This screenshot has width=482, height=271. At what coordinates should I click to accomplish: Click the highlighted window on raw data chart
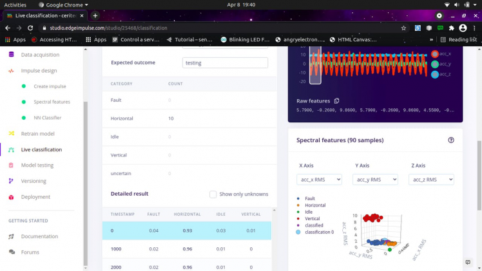315,65
